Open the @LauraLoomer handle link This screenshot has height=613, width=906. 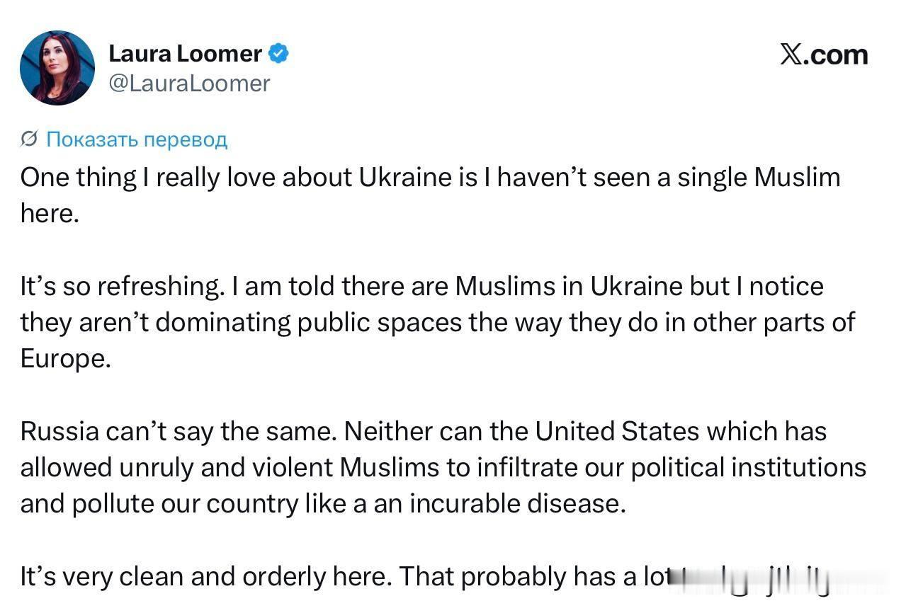click(x=189, y=84)
